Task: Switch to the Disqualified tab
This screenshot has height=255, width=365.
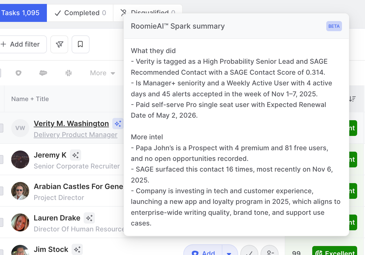Action: click(x=148, y=13)
